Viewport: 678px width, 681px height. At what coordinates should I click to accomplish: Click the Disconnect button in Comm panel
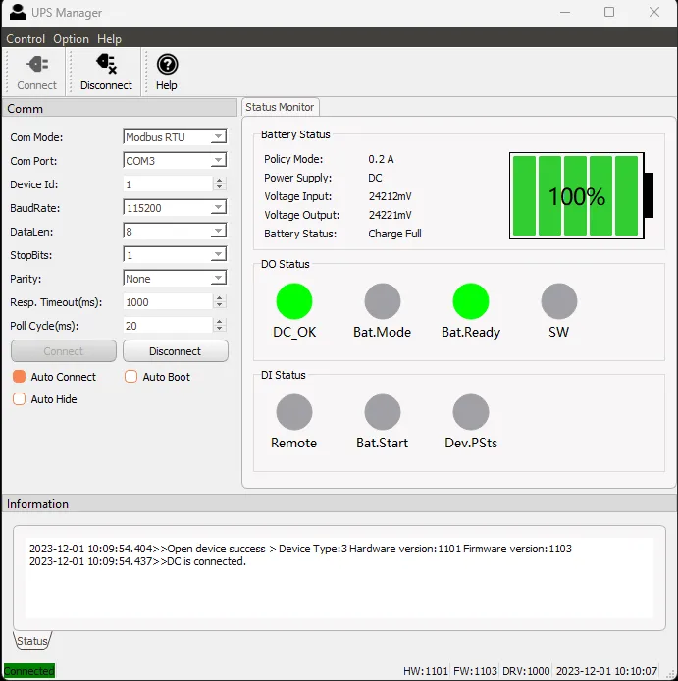176,351
